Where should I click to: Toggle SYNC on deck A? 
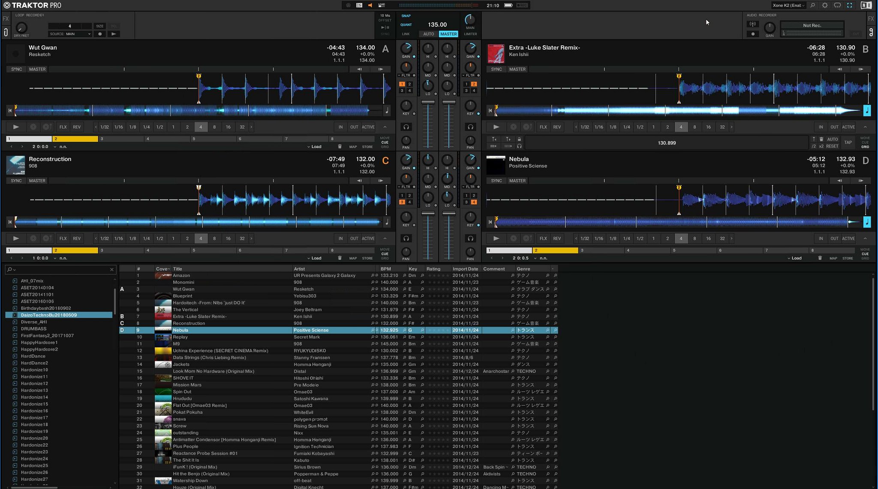[x=16, y=69]
